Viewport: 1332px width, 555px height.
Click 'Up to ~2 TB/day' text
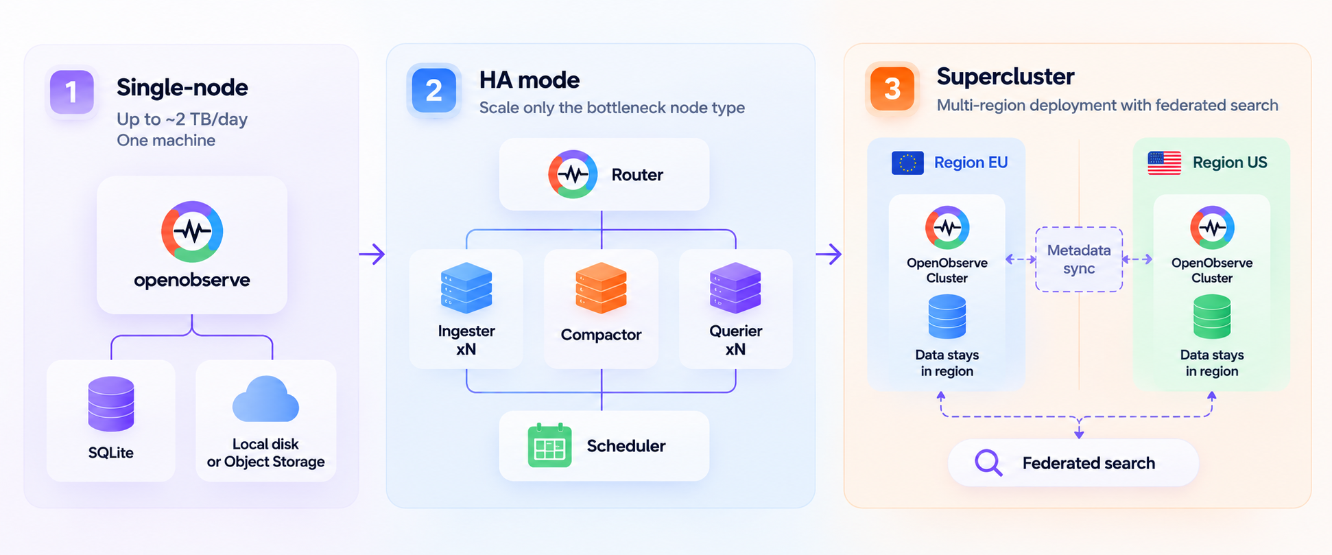coord(182,119)
